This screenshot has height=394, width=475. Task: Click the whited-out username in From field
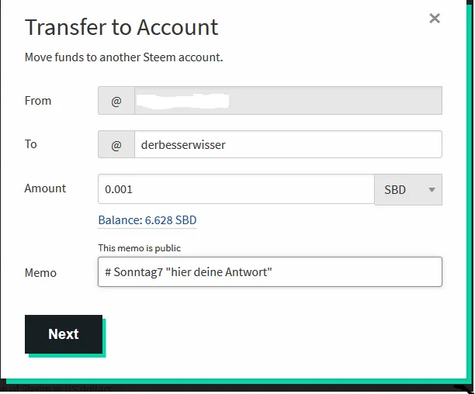pyautogui.click(x=182, y=101)
